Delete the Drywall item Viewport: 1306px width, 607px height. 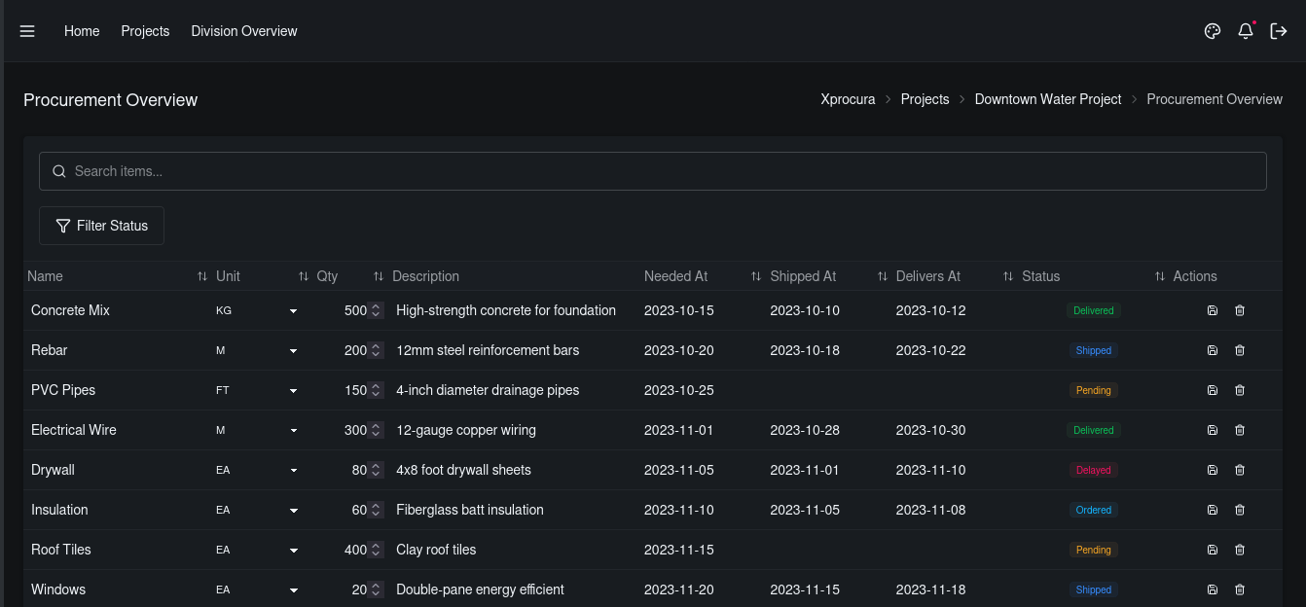(1240, 470)
